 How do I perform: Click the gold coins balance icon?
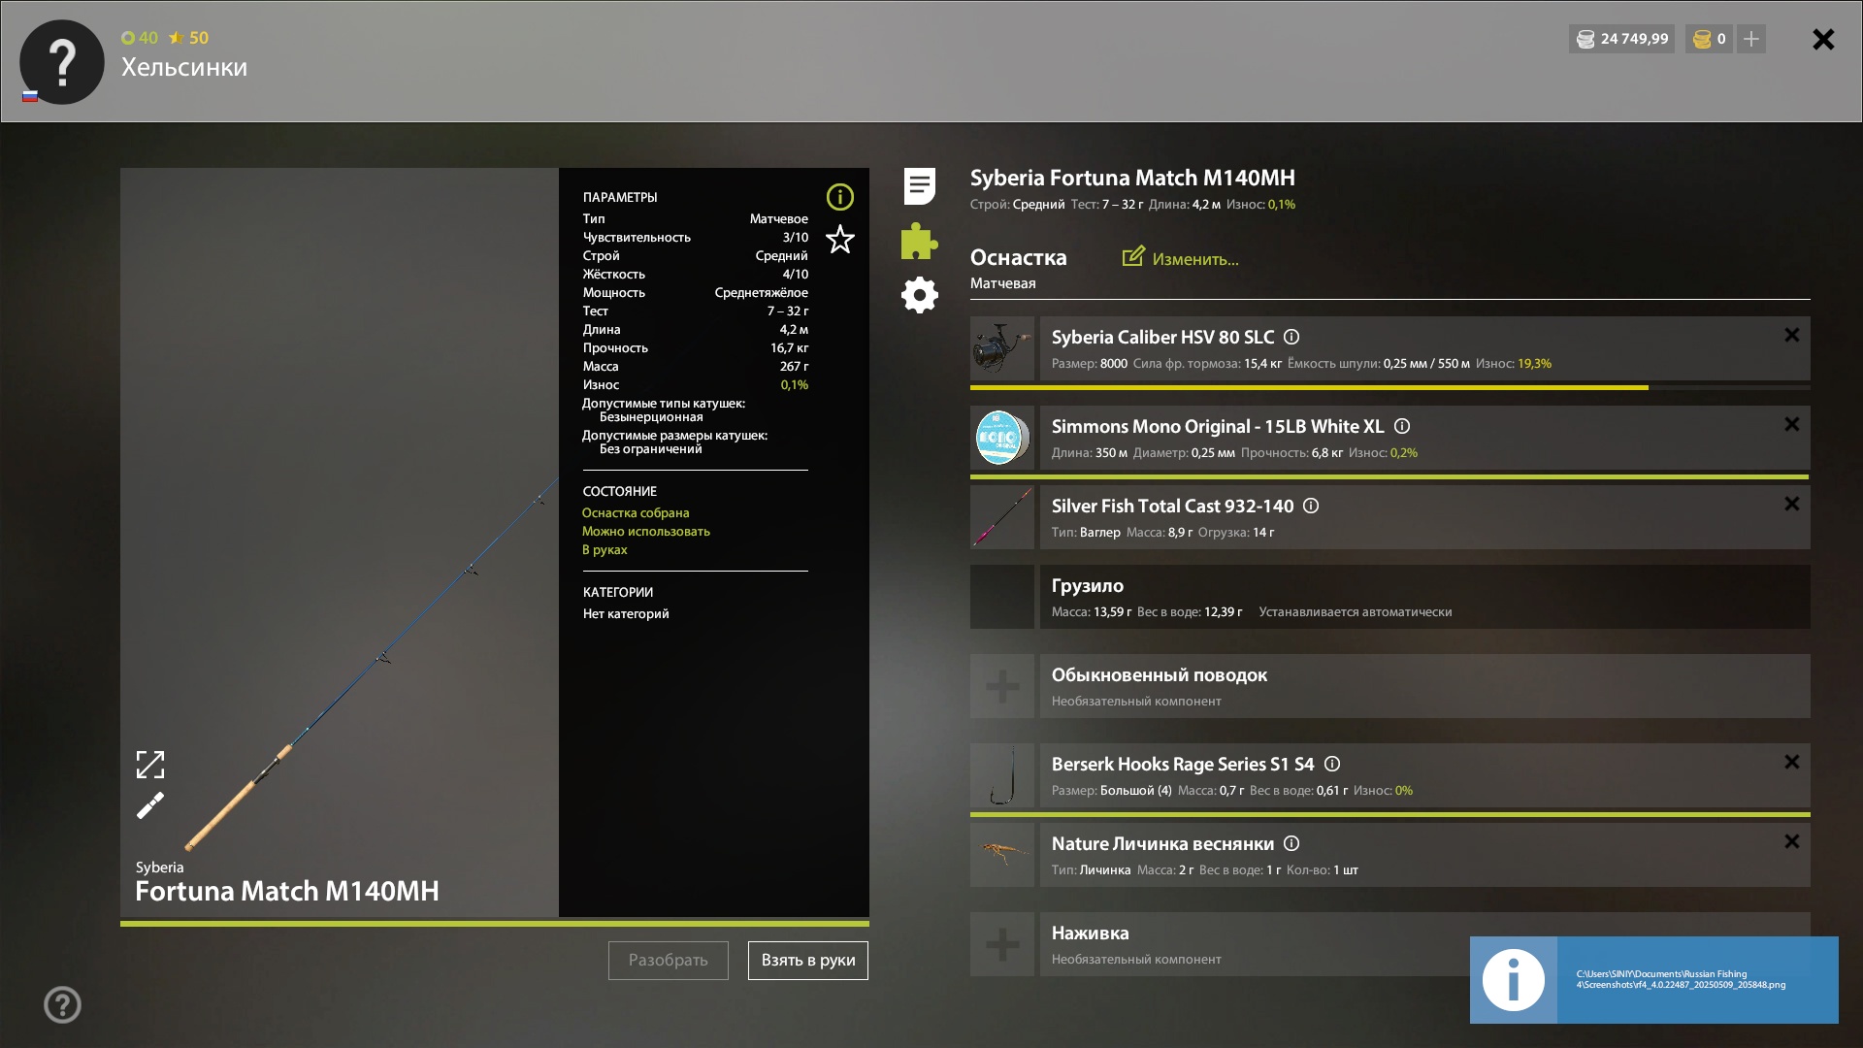1702,39
